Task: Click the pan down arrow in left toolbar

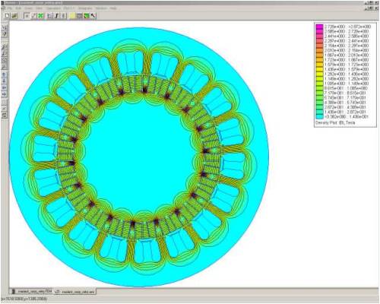Action: click(5, 81)
